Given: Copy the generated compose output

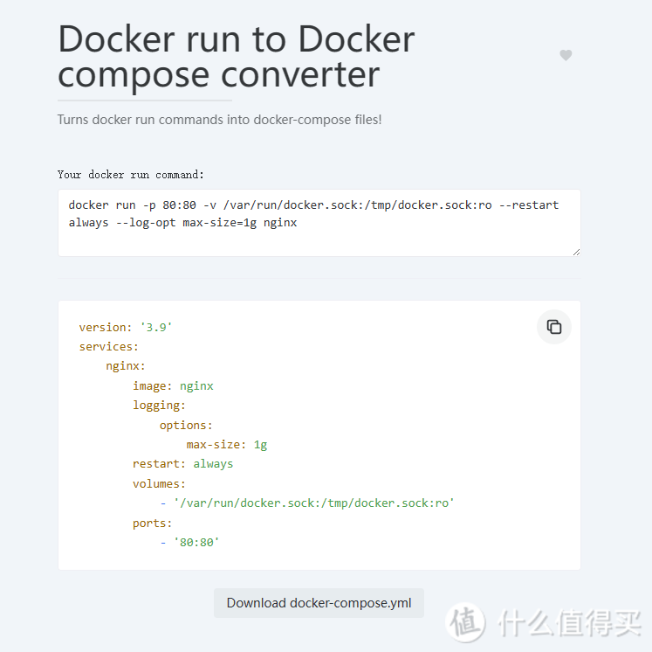Looking at the screenshot, I should click(553, 328).
